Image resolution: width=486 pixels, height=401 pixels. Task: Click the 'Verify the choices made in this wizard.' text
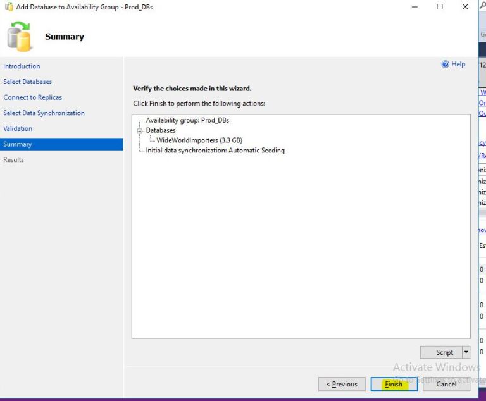coord(192,89)
